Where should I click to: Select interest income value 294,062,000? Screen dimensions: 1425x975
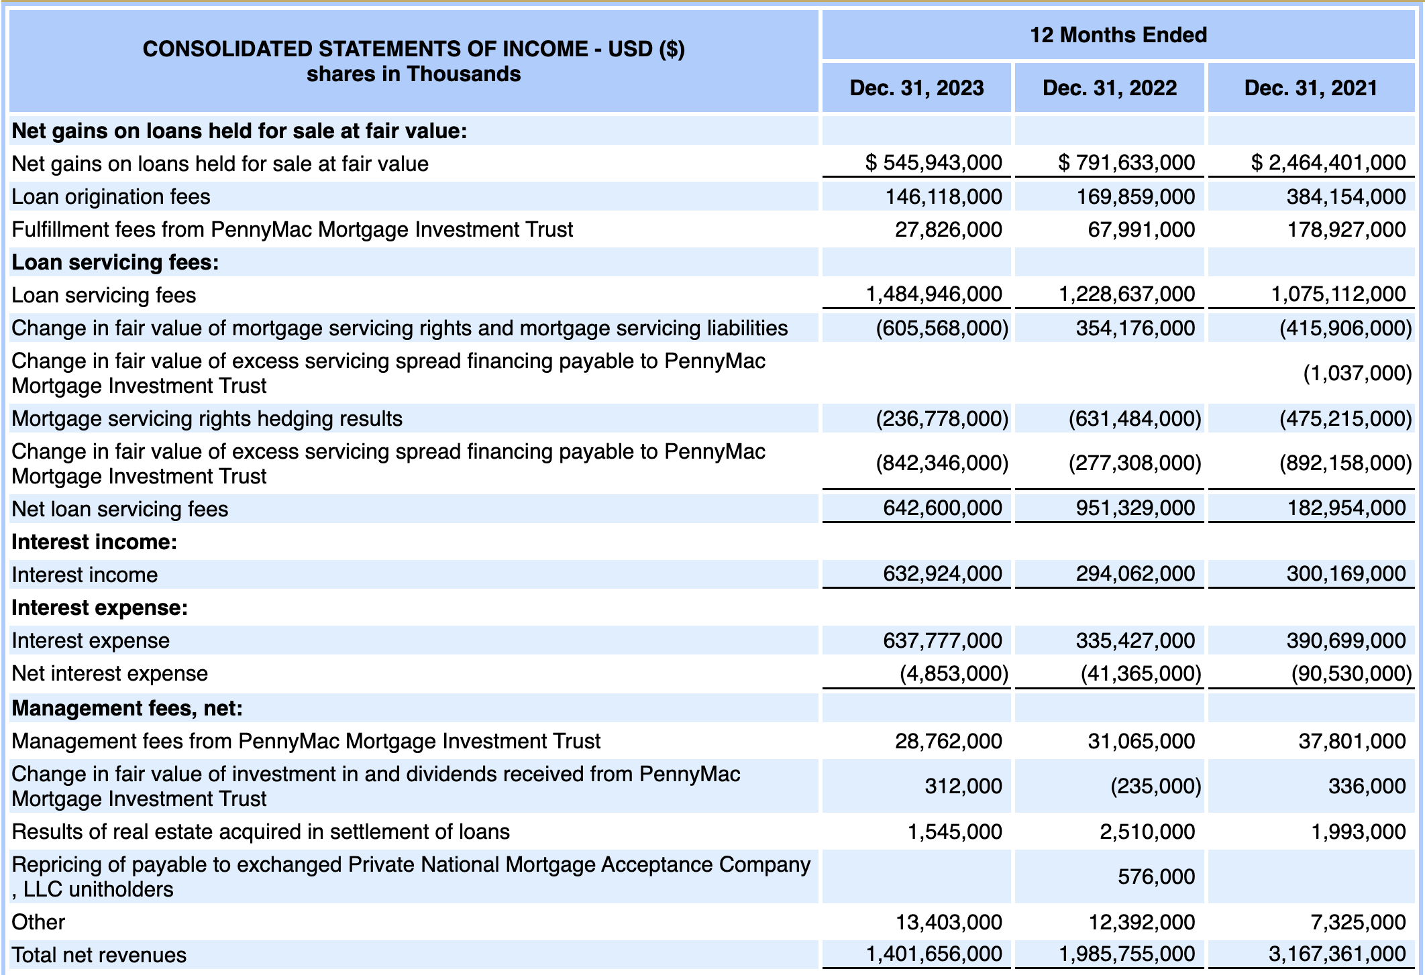(1135, 573)
